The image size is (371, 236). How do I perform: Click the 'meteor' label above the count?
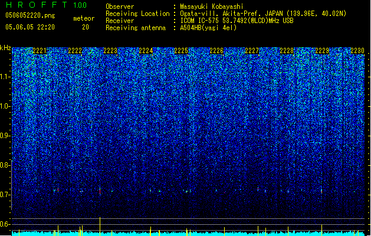[x=84, y=18]
